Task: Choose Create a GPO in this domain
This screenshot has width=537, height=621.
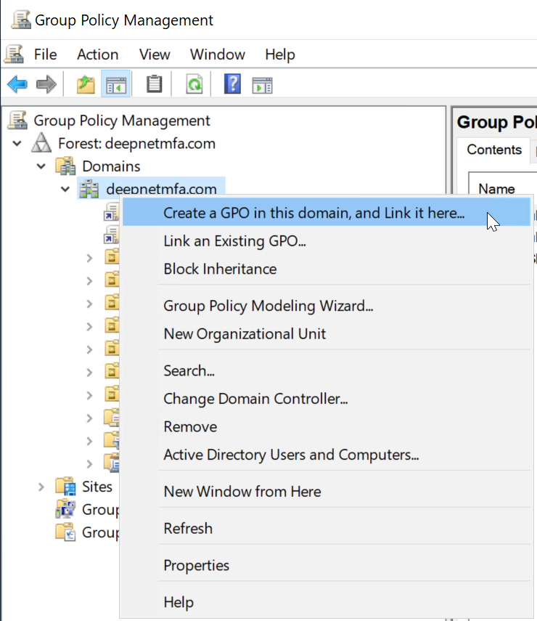Action: pos(313,213)
